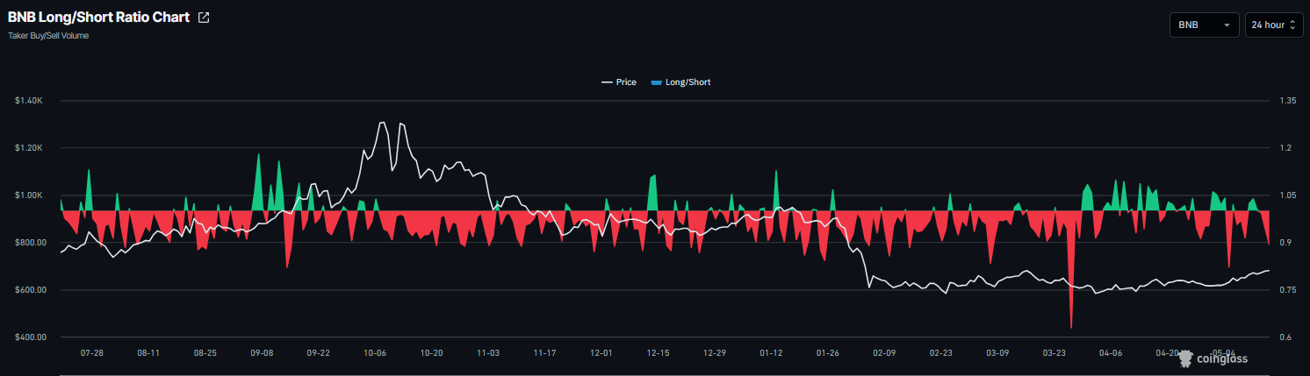Click the price peak near 10-06
Screen dimensions: 1310x376
[x=382, y=123]
